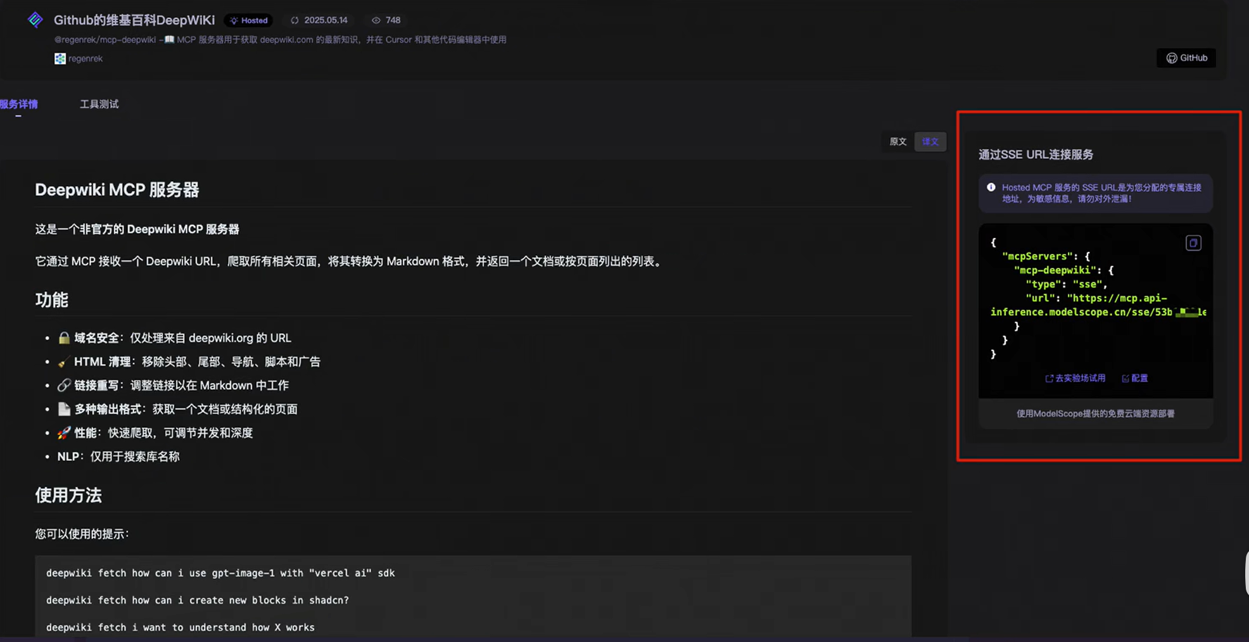Click the 功能 section heading
The image size is (1249, 642).
(51, 299)
